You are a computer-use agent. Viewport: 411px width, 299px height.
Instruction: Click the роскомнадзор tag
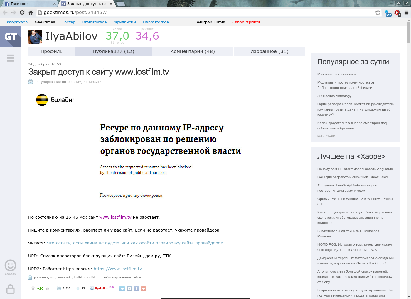pyautogui.click(x=45, y=277)
